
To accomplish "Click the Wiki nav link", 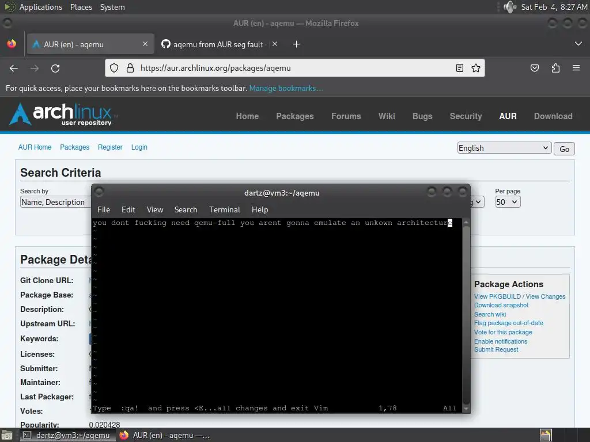I will coord(387,116).
